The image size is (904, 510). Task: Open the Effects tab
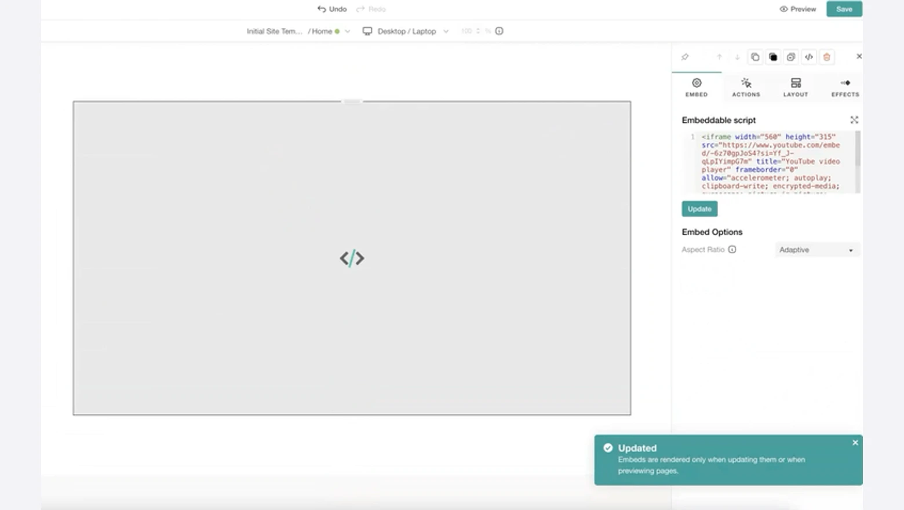845,88
